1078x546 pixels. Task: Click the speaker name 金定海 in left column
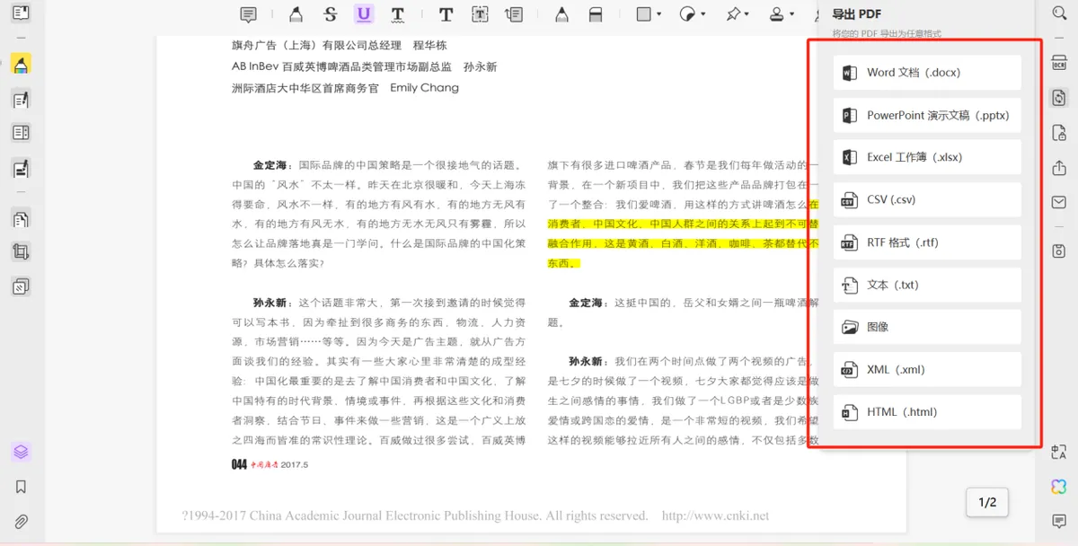[x=270, y=165]
